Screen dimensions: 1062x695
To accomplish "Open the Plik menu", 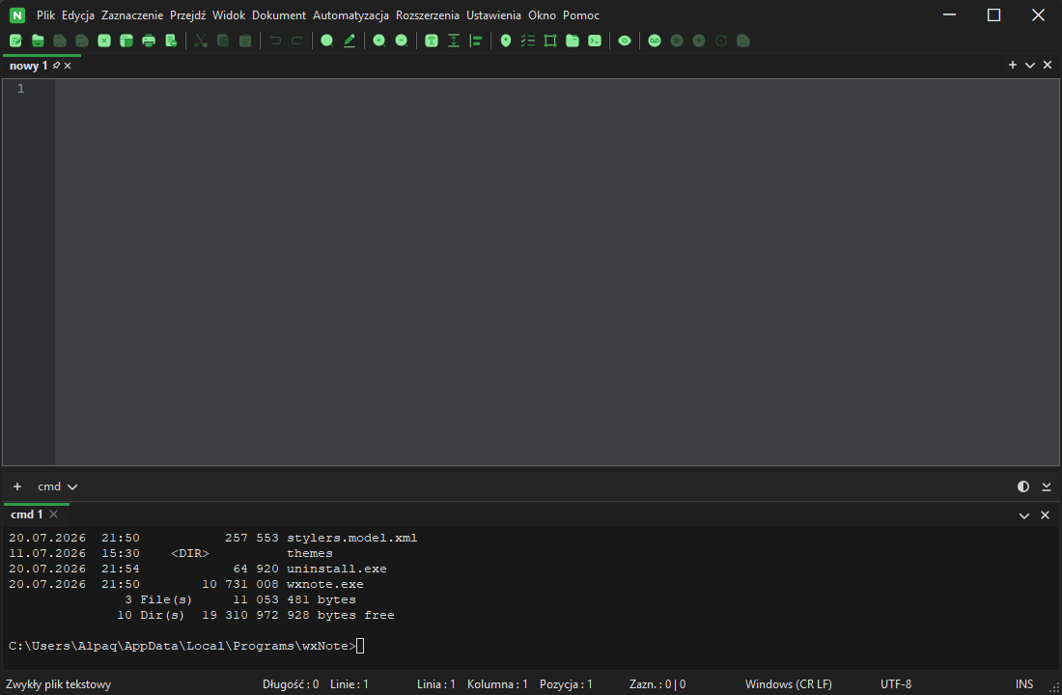I will click(45, 14).
